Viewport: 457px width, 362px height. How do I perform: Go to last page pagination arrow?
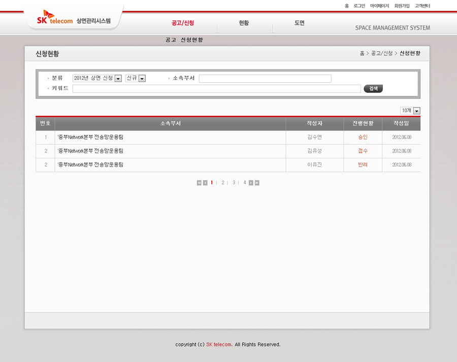(x=257, y=183)
